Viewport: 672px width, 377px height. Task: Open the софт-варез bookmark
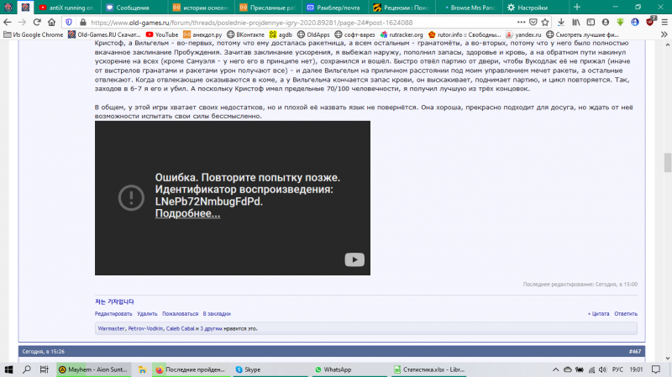[354, 34]
